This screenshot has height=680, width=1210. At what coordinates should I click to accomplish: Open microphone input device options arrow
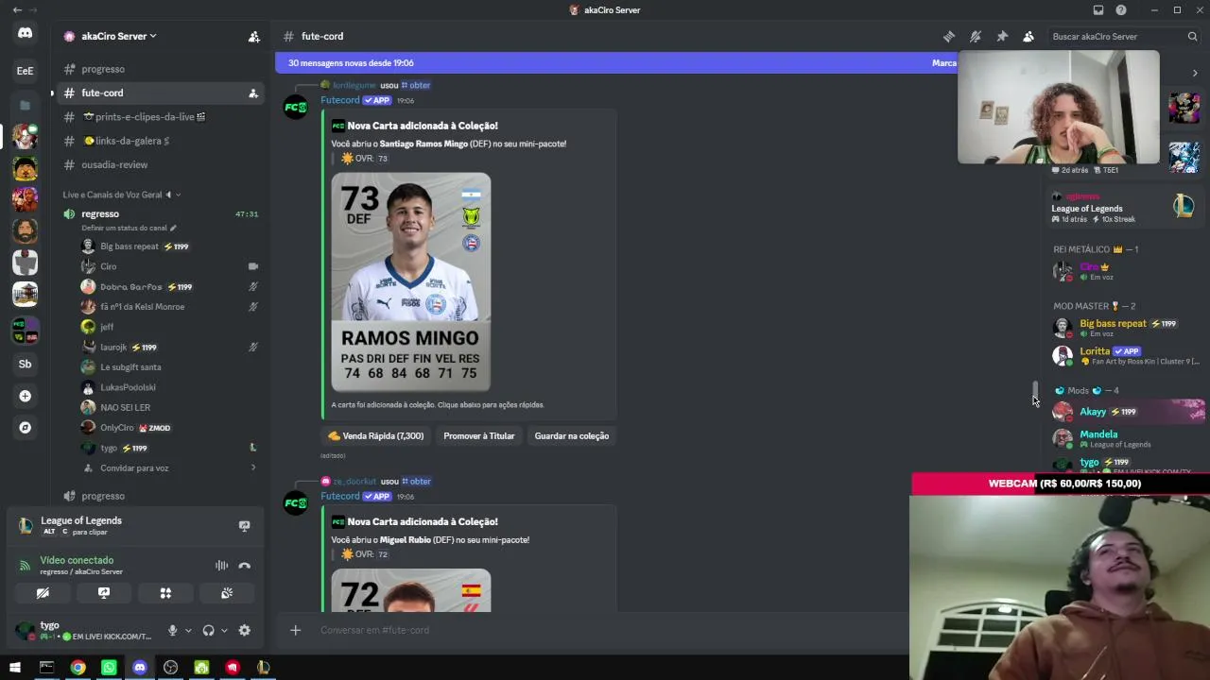[x=188, y=631]
